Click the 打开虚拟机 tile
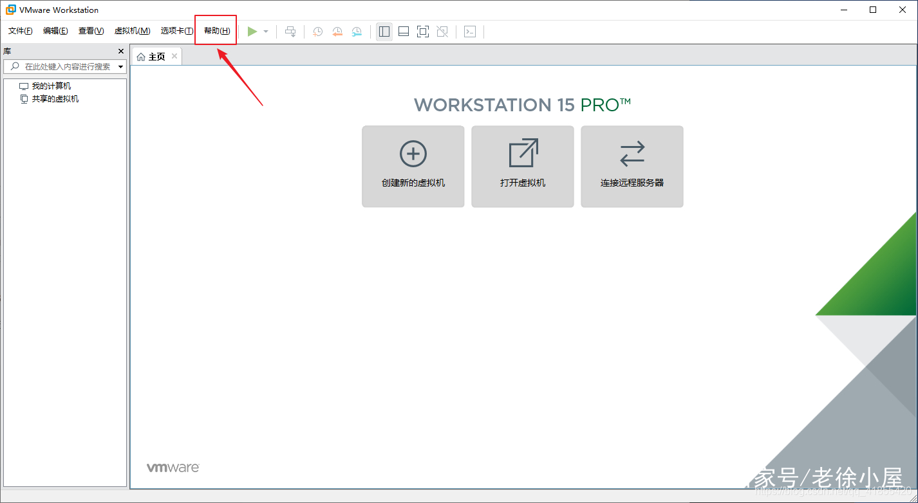The image size is (918, 503). (523, 167)
